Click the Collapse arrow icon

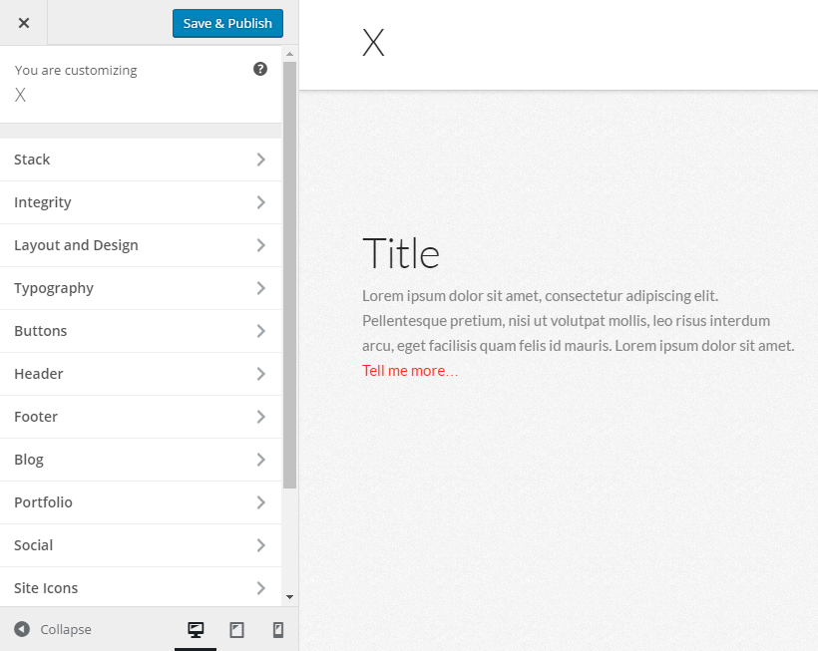coord(22,629)
